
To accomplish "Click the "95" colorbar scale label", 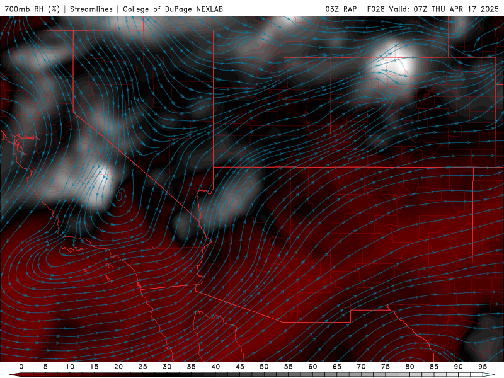I will (483, 367).
